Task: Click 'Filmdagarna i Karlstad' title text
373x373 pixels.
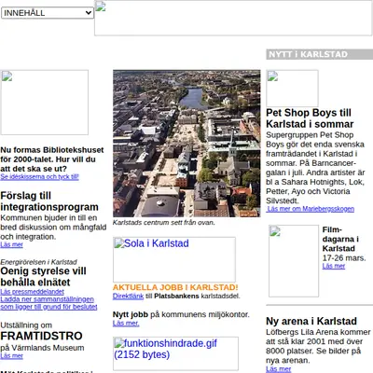Action: click(340, 239)
